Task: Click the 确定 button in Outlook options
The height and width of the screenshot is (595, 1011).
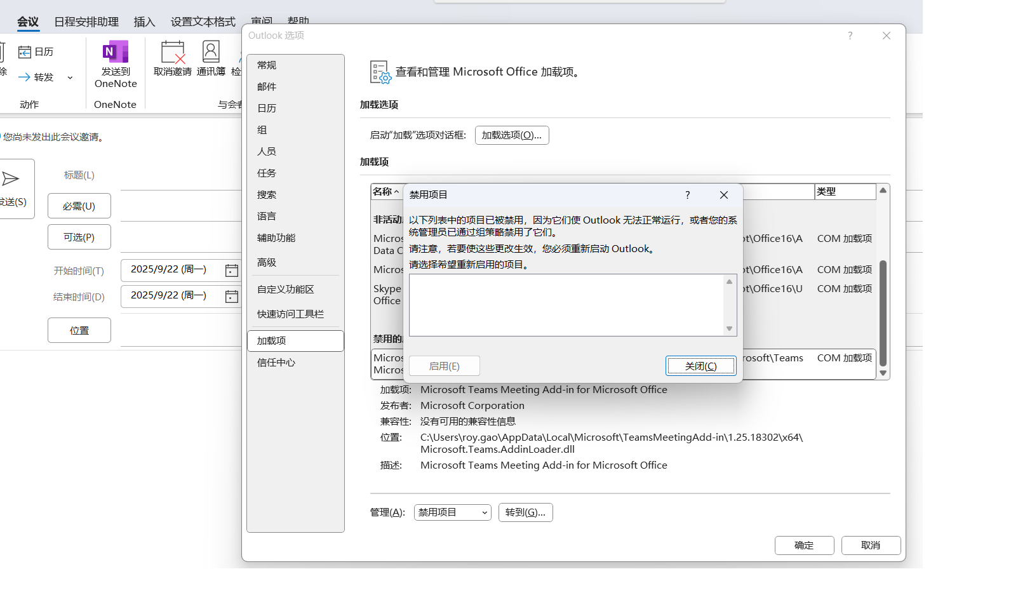Action: [804, 545]
